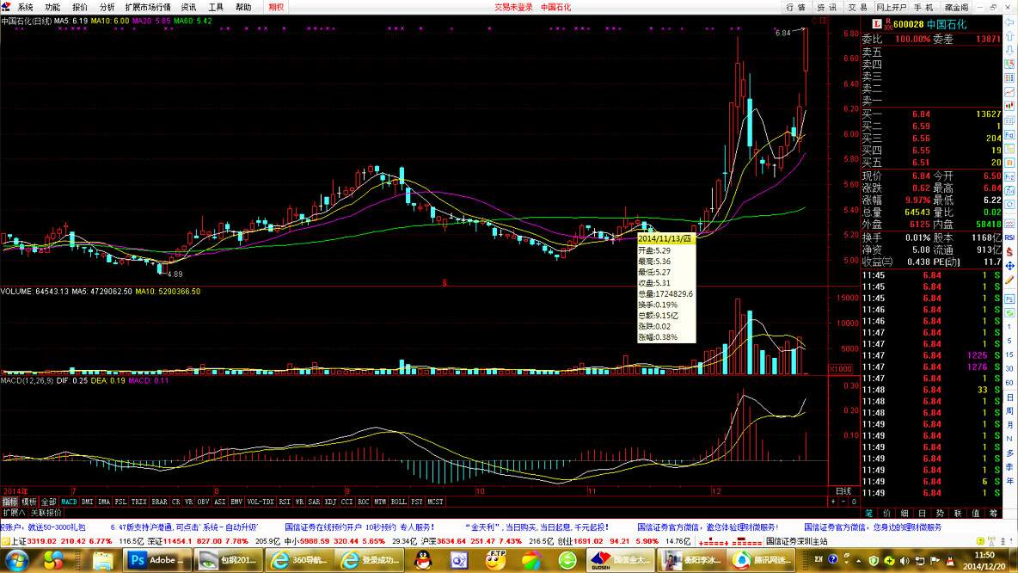
Task: Click the down arrow (next stock) sidebar icon
Action: pos(1009,51)
